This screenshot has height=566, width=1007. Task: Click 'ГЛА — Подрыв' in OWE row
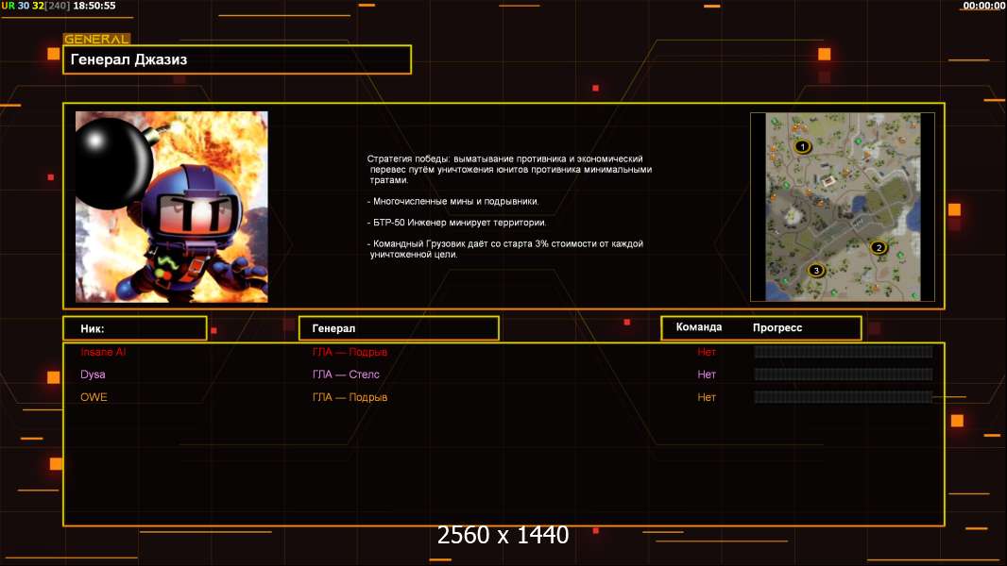click(x=350, y=397)
